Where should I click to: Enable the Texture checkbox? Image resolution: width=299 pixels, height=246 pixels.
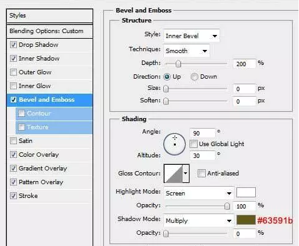[21, 127]
